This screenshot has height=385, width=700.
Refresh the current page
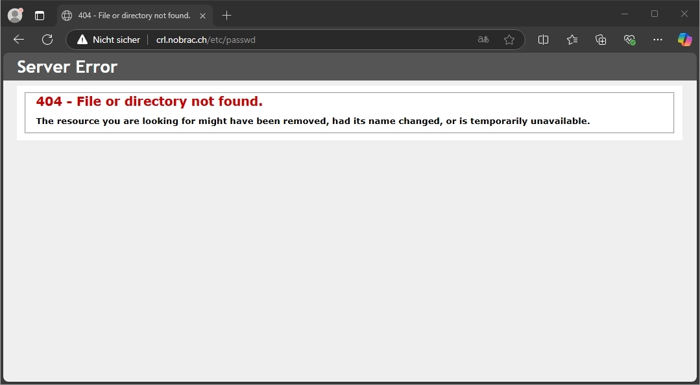coord(47,40)
